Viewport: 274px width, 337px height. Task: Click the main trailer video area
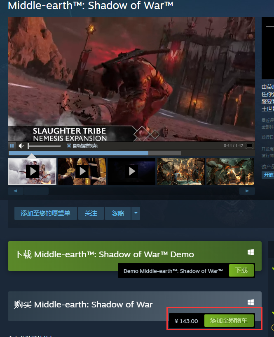pos(131,79)
